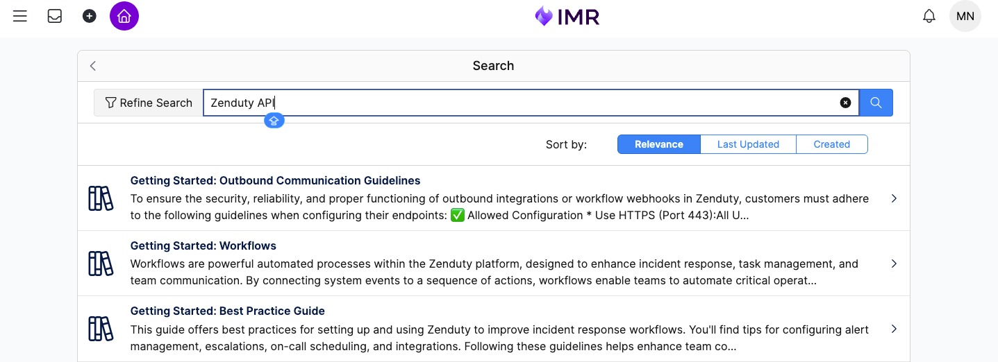
Task: Open the Refine Search filter
Action: [x=149, y=103]
